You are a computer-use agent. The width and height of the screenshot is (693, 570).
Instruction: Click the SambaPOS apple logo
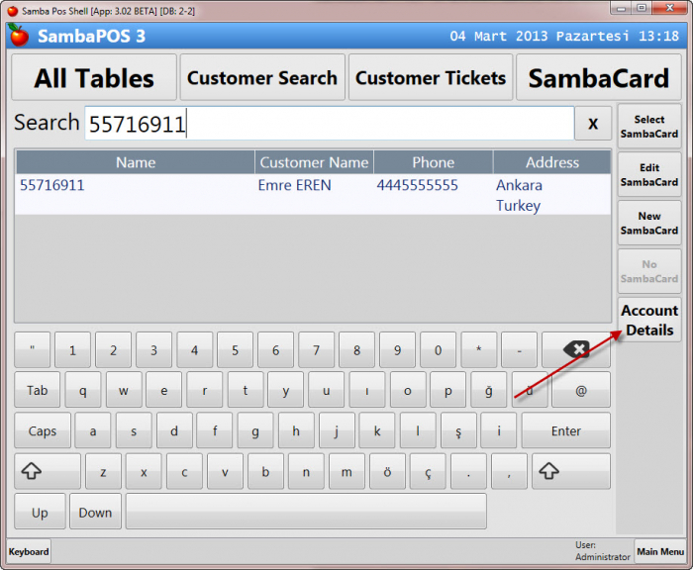18,37
